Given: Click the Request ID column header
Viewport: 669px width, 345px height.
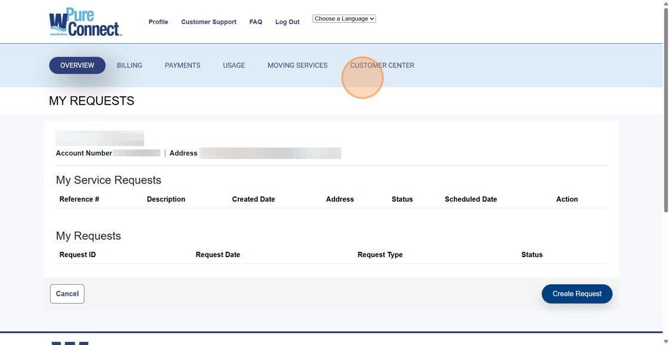Looking at the screenshot, I should (78, 254).
